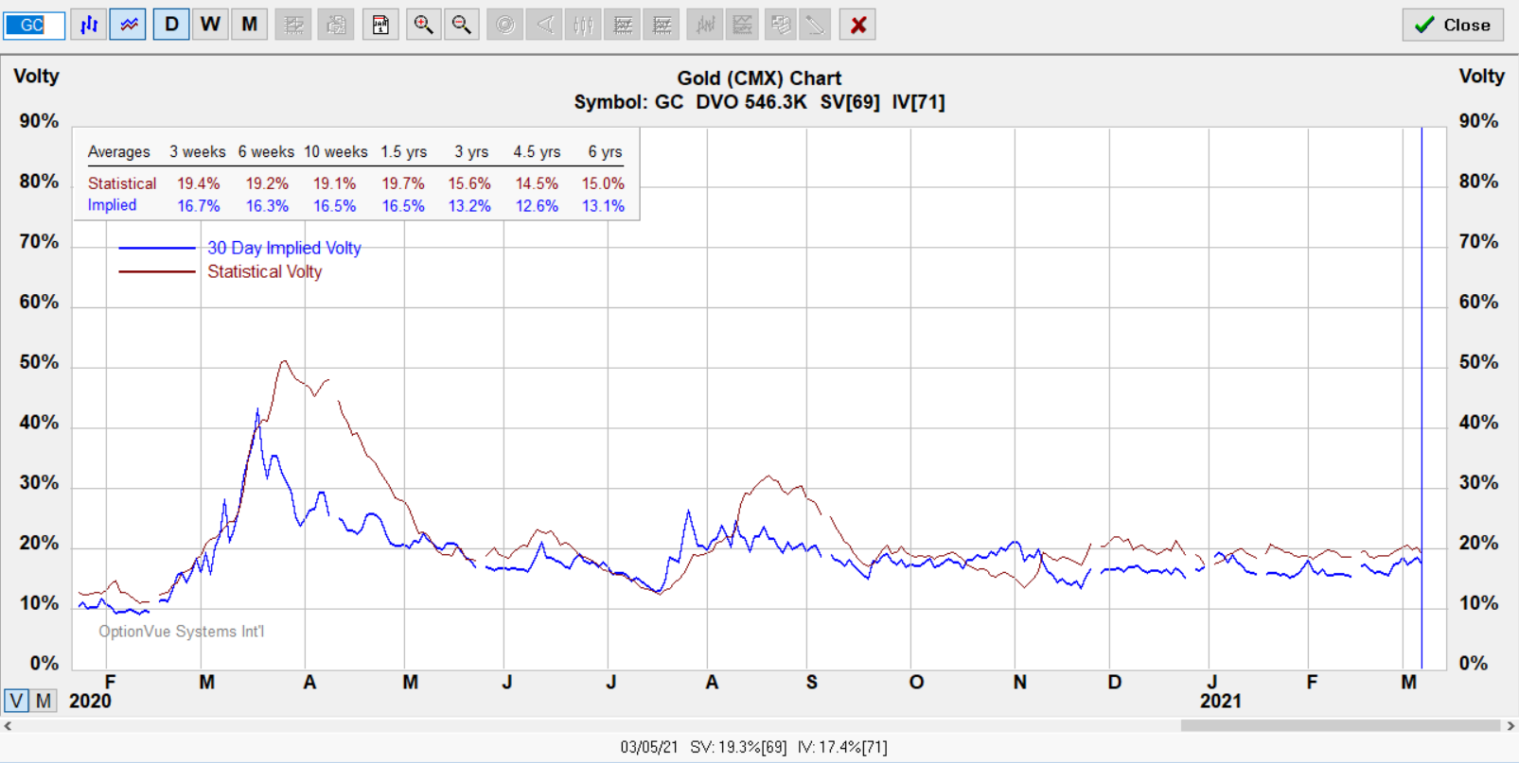This screenshot has height=763, width=1519.
Task: Click Statistical 4.5 yrs value '14.5%'
Action: click(537, 183)
